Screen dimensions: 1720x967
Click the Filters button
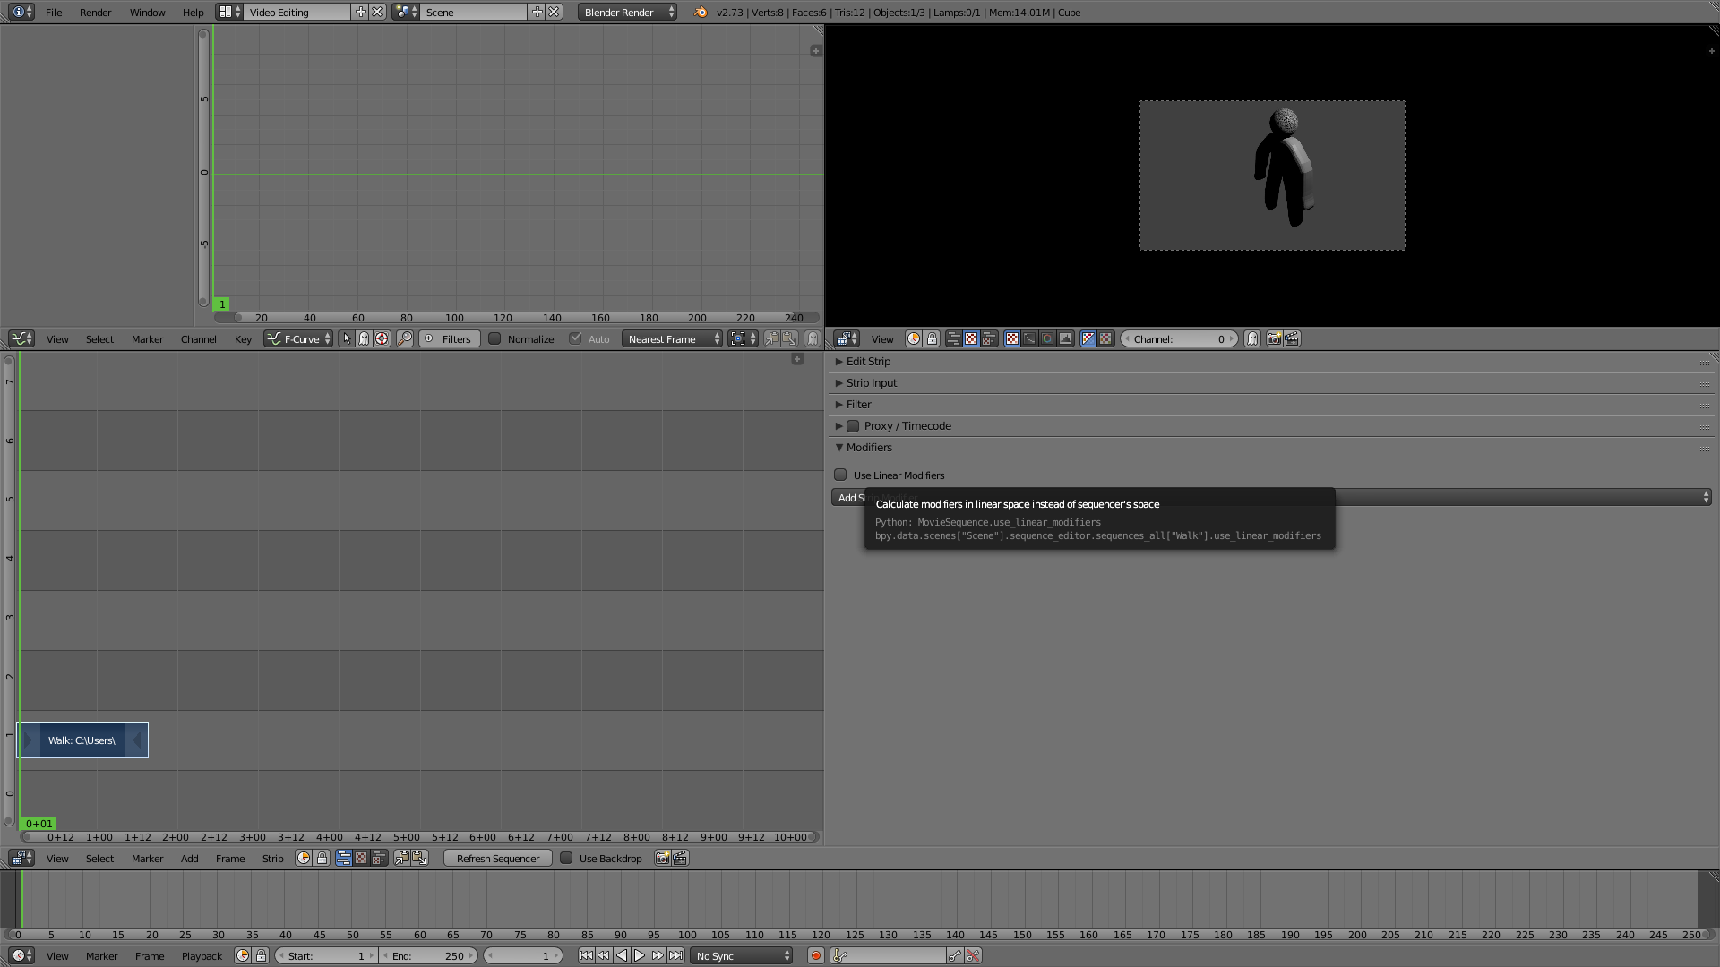pos(450,338)
